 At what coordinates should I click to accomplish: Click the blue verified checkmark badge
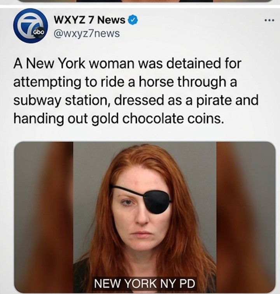[x=133, y=20]
